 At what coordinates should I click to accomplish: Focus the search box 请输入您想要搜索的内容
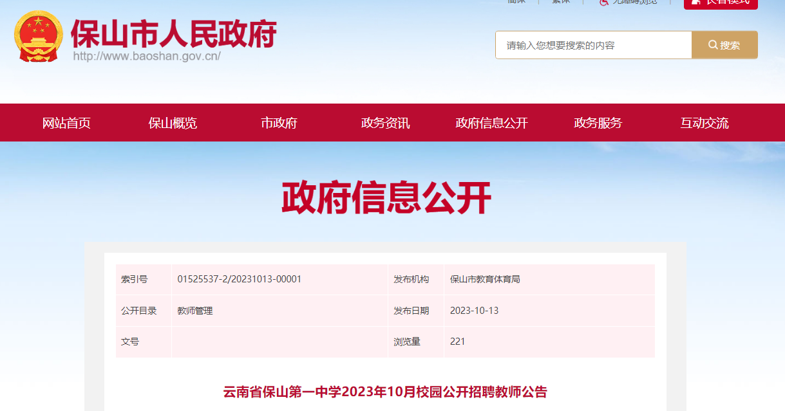(x=593, y=45)
